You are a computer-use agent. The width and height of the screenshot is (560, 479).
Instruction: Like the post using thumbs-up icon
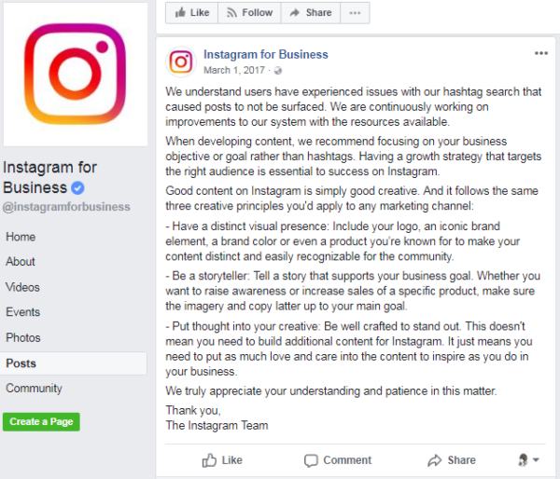(x=209, y=460)
